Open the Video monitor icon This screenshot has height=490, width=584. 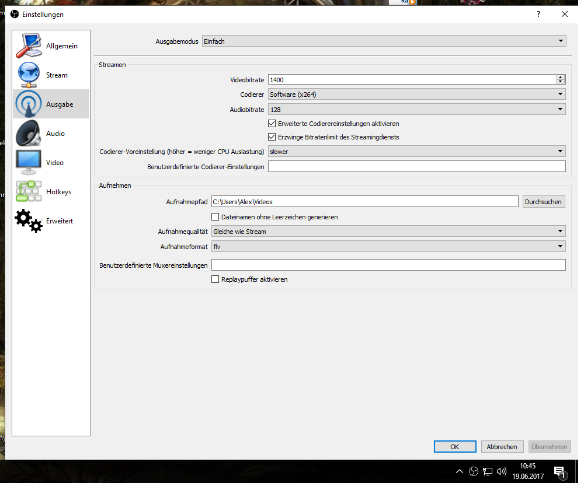tap(29, 163)
